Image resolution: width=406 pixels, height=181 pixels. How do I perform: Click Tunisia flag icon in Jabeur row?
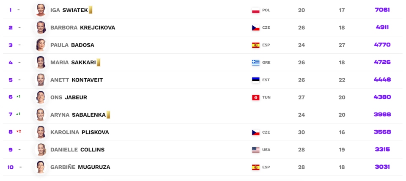click(x=255, y=97)
